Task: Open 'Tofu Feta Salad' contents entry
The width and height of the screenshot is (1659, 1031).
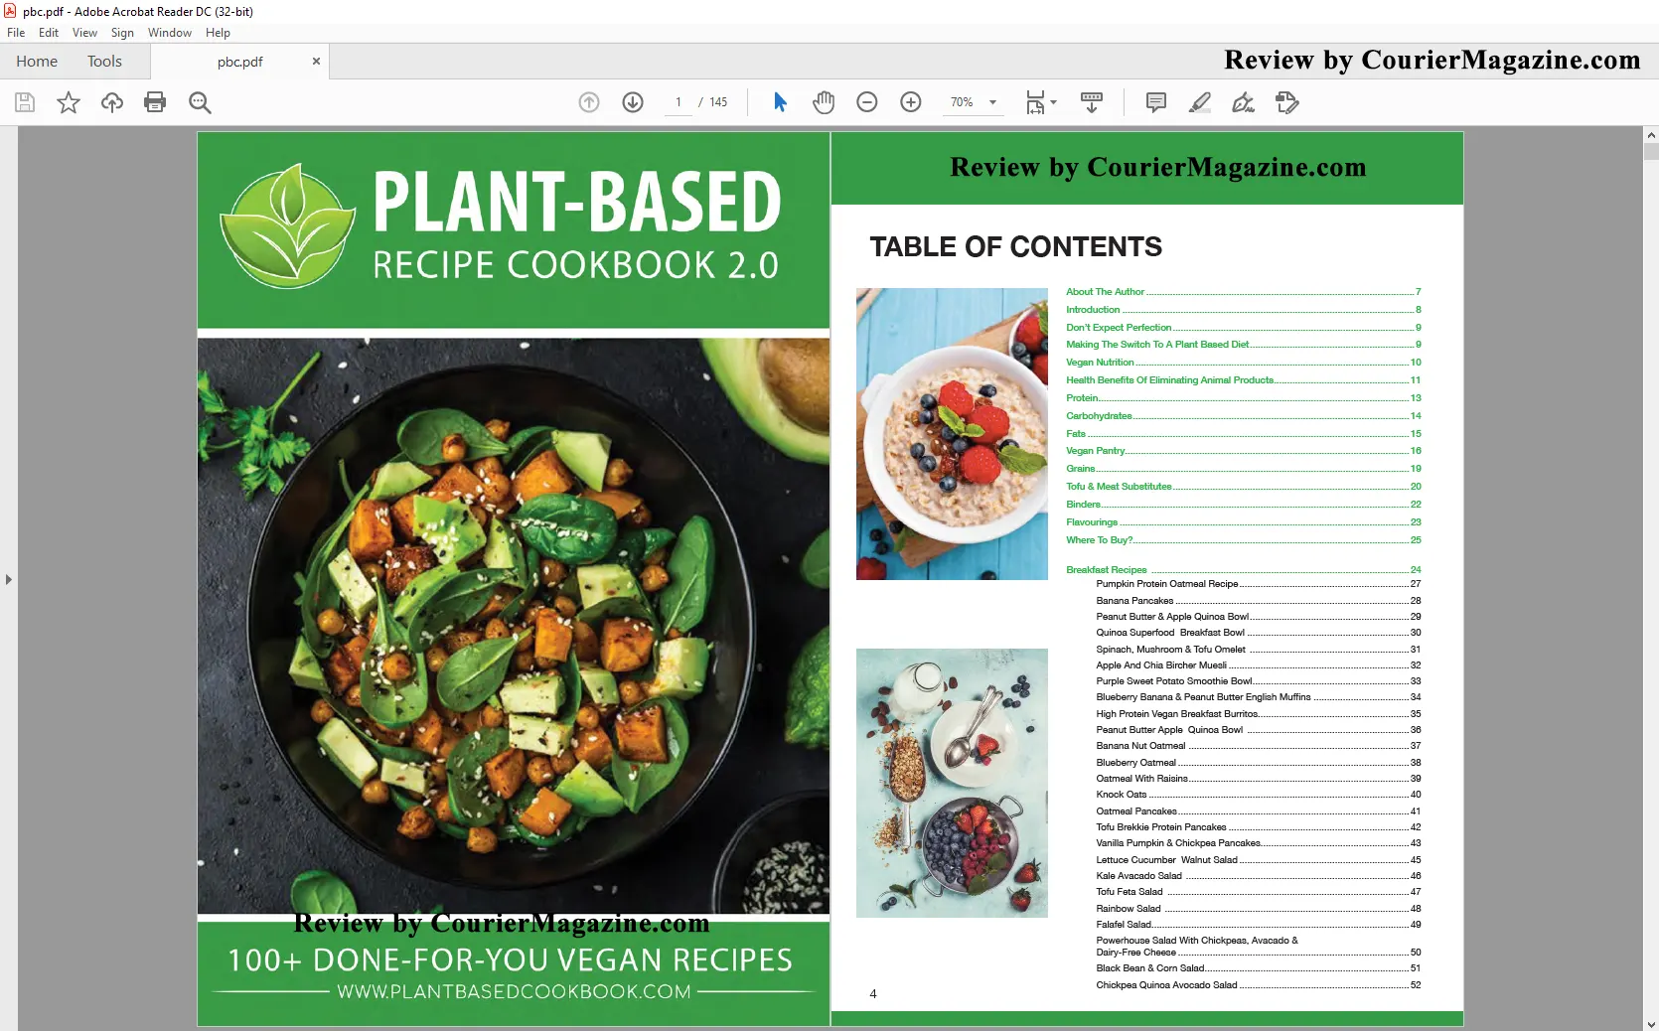Action: [1259, 892]
